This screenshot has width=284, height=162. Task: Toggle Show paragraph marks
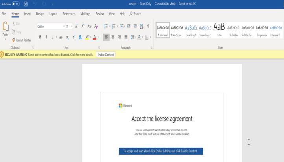click(x=148, y=26)
